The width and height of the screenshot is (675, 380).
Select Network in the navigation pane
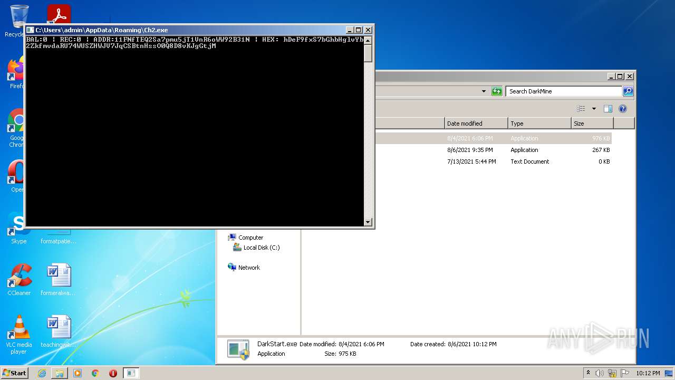(x=249, y=268)
